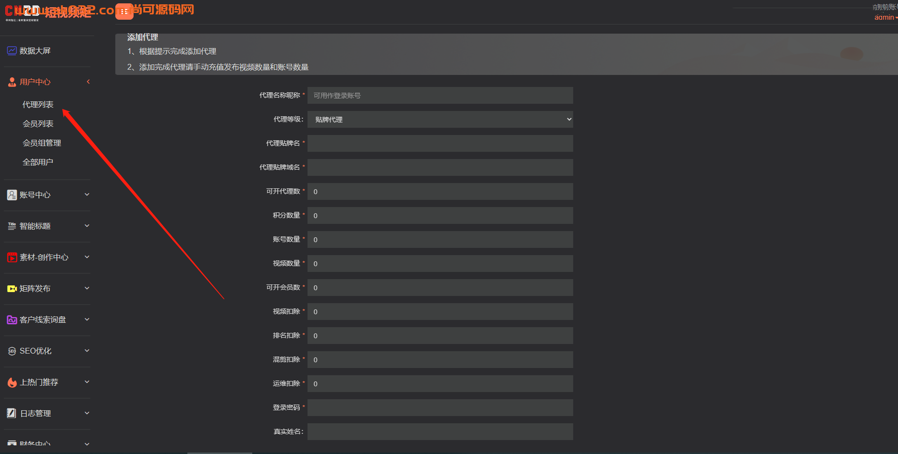This screenshot has width=898, height=454.
Task: Expand the 矩阵发布 chevron
Action: tap(87, 288)
